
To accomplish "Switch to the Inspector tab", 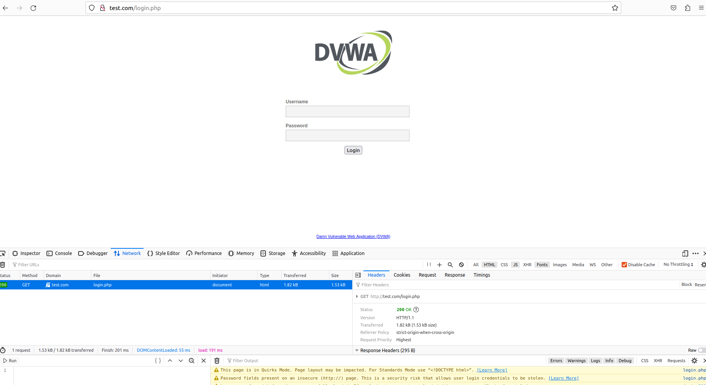I will click(26, 253).
